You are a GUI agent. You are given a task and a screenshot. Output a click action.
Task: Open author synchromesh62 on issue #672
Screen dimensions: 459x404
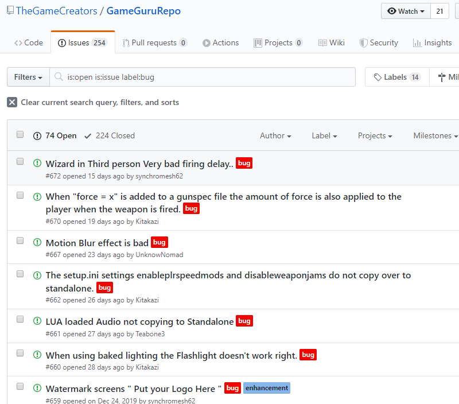pyautogui.click(x=160, y=176)
